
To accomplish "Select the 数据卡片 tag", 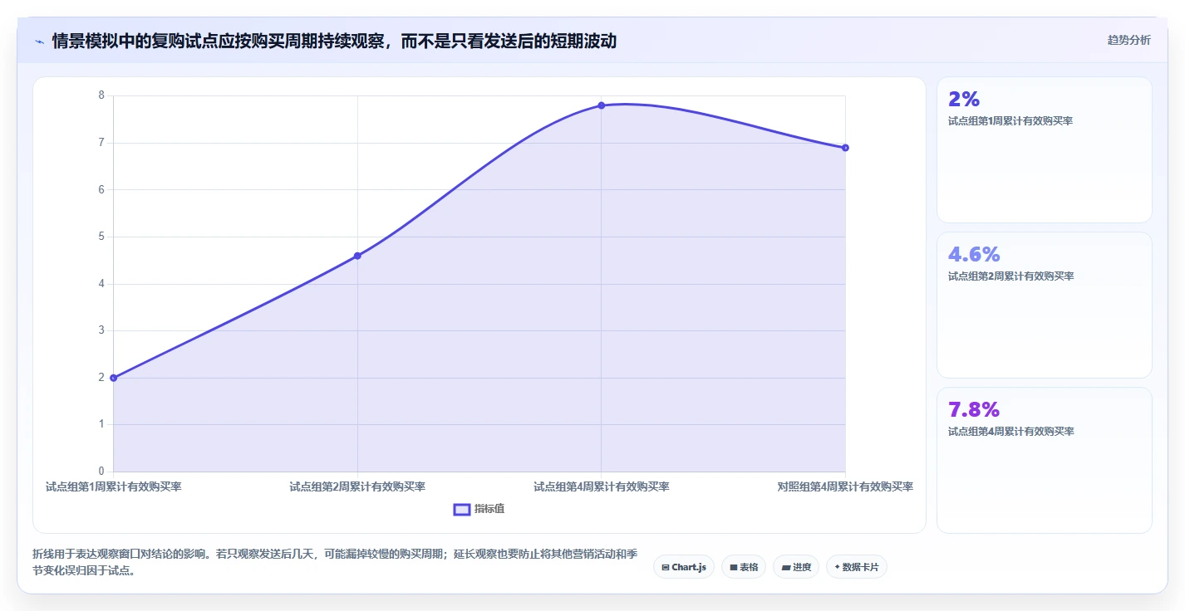I will [857, 567].
